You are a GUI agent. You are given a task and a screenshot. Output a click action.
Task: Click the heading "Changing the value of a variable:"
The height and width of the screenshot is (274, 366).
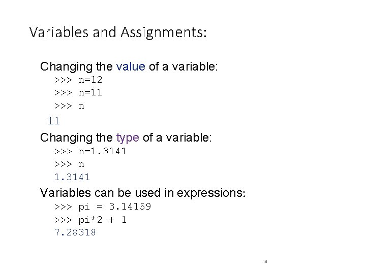[x=129, y=66]
